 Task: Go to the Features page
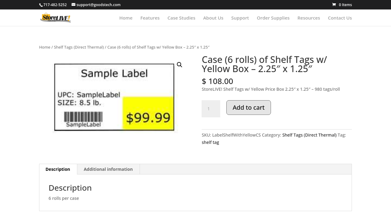[x=150, y=18]
